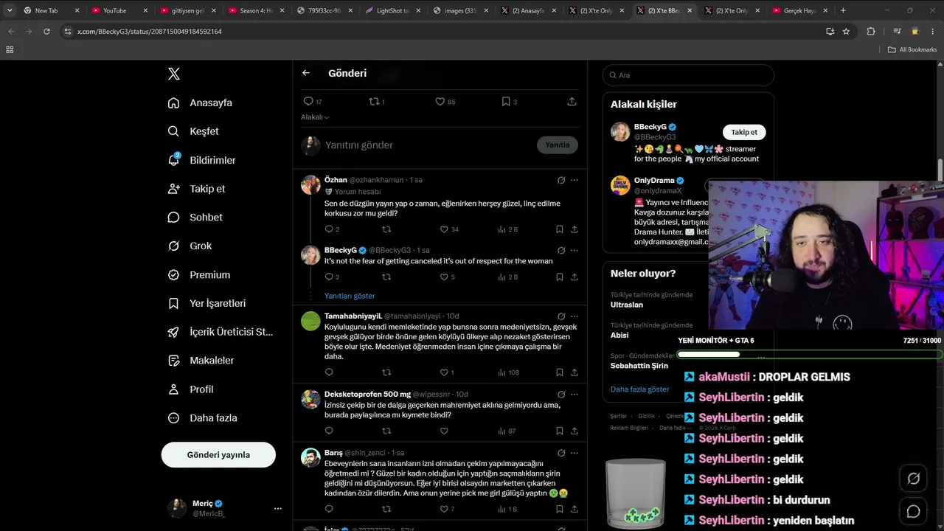The width and height of the screenshot is (944, 531).
Task: View site information next to the URL
Action: coord(68,32)
